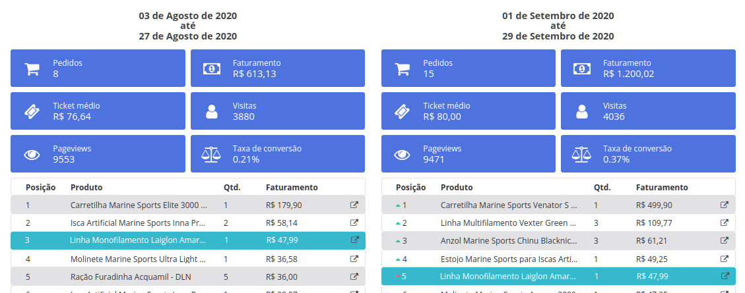Click Produto column header in September table
The width and height of the screenshot is (745, 293).
pyautogui.click(x=457, y=188)
